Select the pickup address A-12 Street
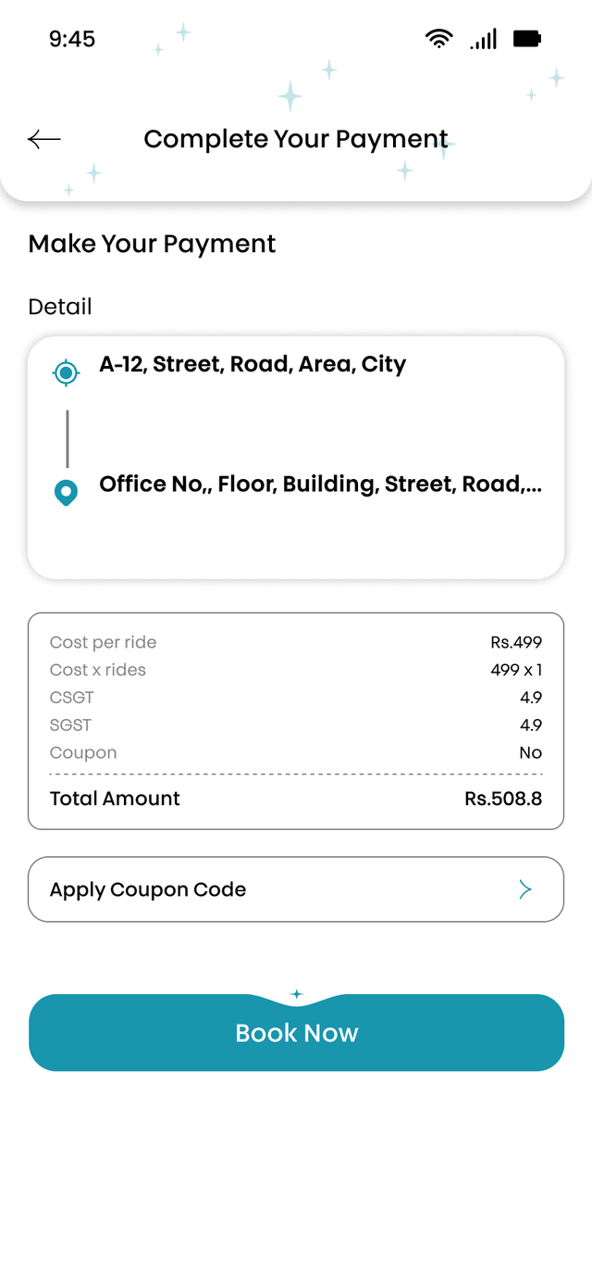The image size is (592, 1285). click(x=252, y=363)
